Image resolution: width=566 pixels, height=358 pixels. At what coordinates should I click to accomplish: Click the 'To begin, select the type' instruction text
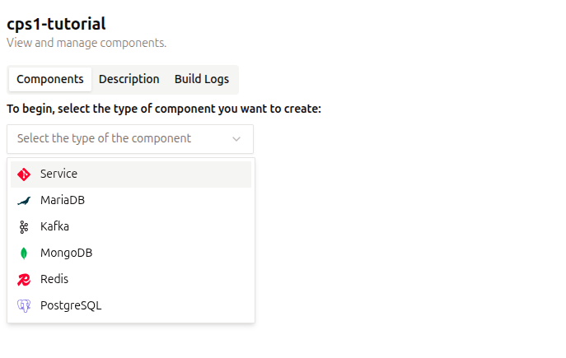pos(164,109)
